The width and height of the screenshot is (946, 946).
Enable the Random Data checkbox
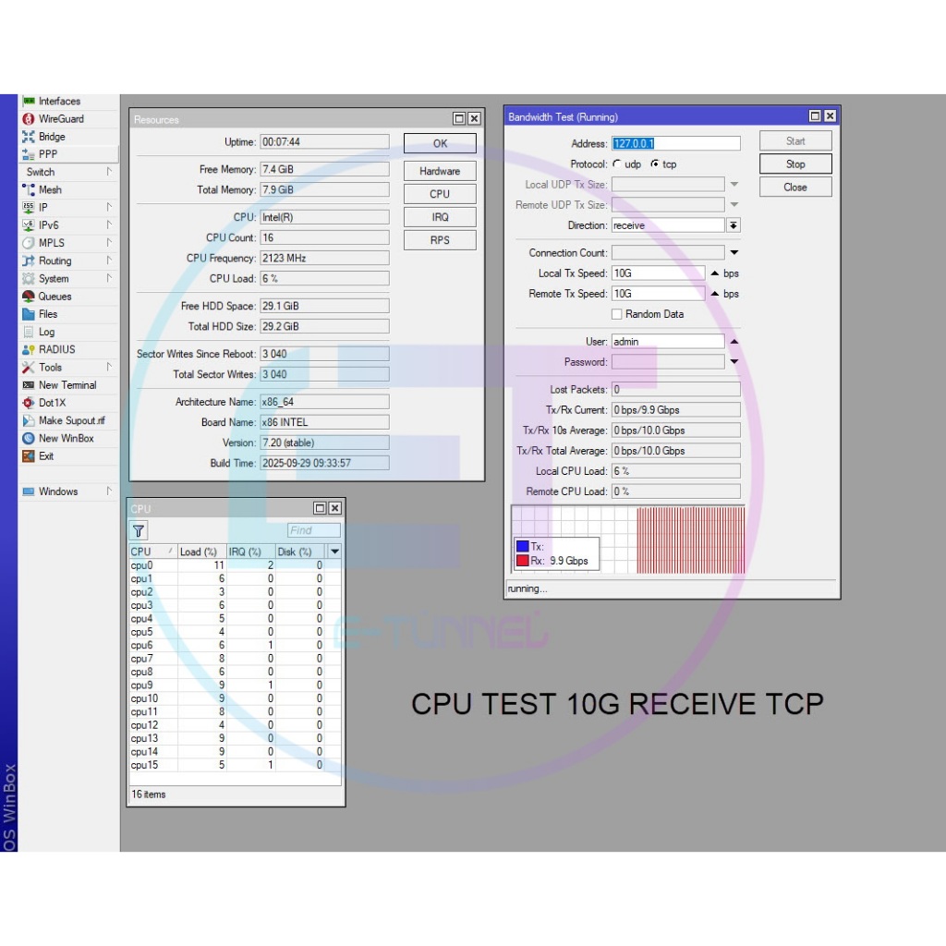617,314
